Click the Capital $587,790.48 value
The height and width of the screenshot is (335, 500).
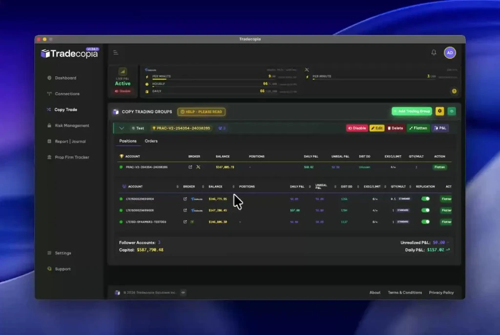[150, 250]
